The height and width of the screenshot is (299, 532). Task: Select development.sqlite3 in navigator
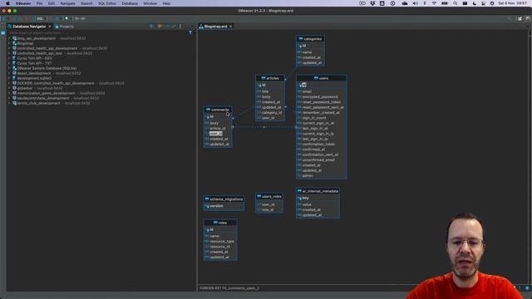point(34,78)
